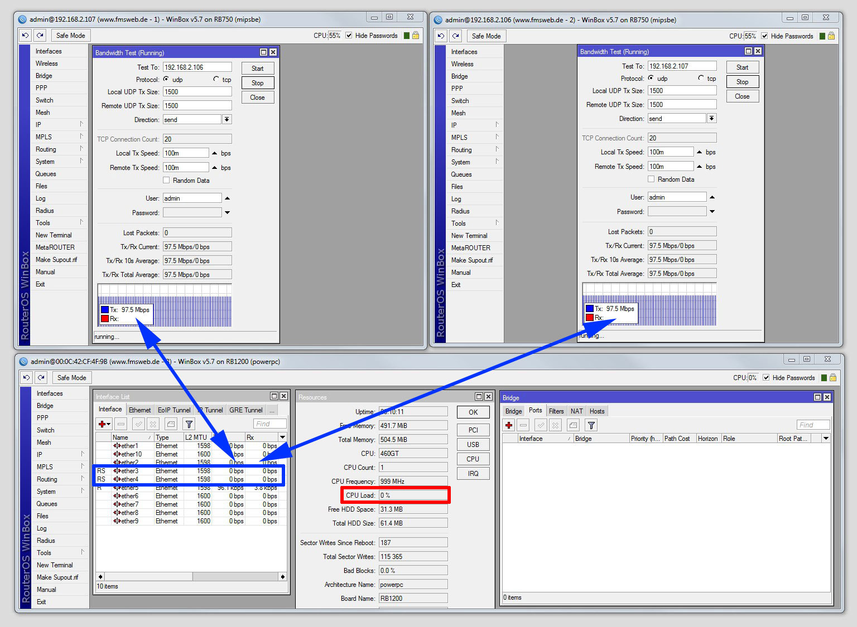Viewport: 857px width, 627px height.
Task: Click the Remove minus icon in Bridge panel
Action: pyautogui.click(x=523, y=425)
